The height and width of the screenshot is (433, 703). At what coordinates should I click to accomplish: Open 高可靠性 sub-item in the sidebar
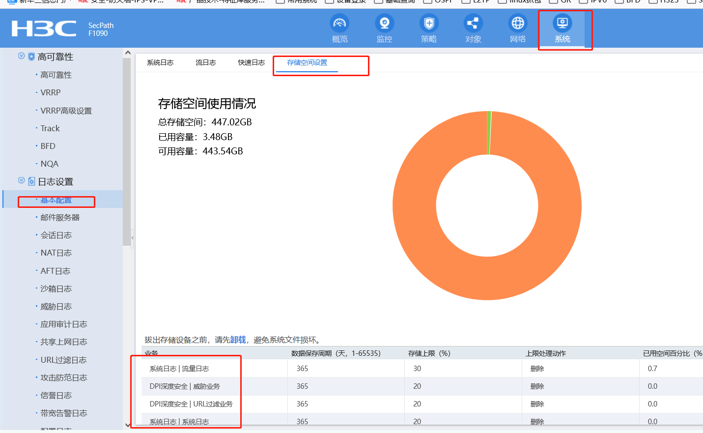click(56, 75)
